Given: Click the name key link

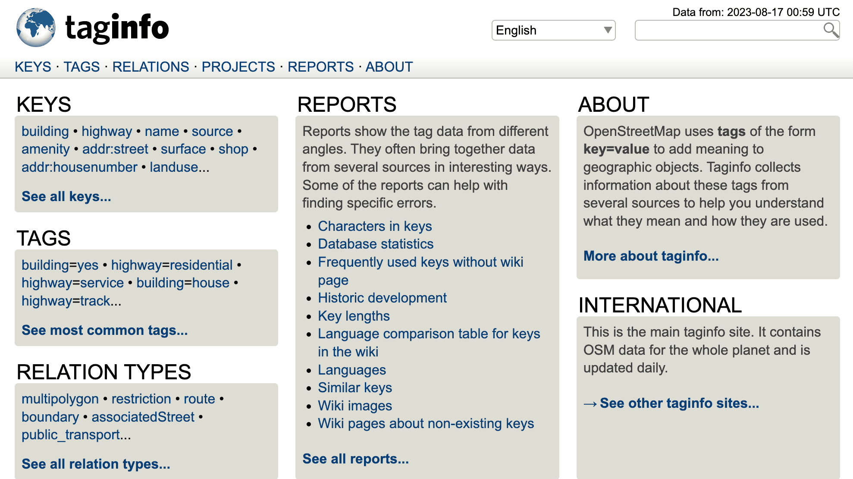Looking at the screenshot, I should click(162, 131).
